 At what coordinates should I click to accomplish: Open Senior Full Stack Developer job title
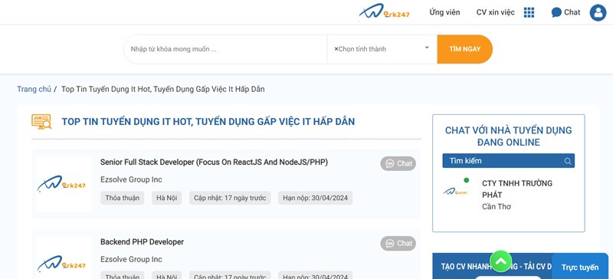(214, 162)
